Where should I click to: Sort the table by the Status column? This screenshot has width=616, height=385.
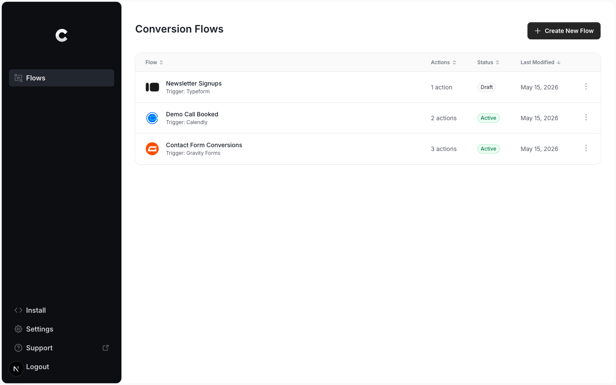click(x=488, y=62)
